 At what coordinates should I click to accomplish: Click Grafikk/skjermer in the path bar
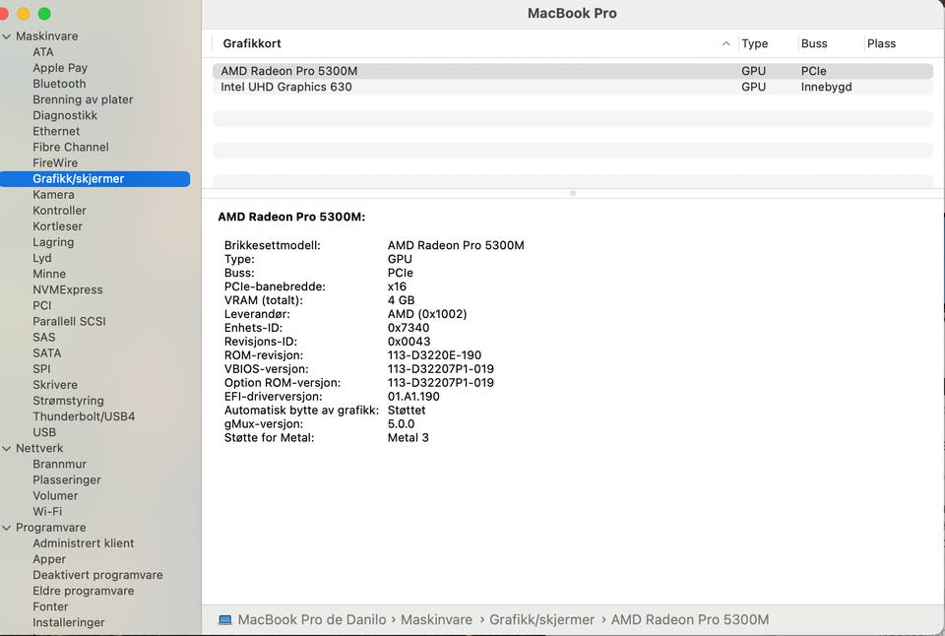click(x=541, y=619)
